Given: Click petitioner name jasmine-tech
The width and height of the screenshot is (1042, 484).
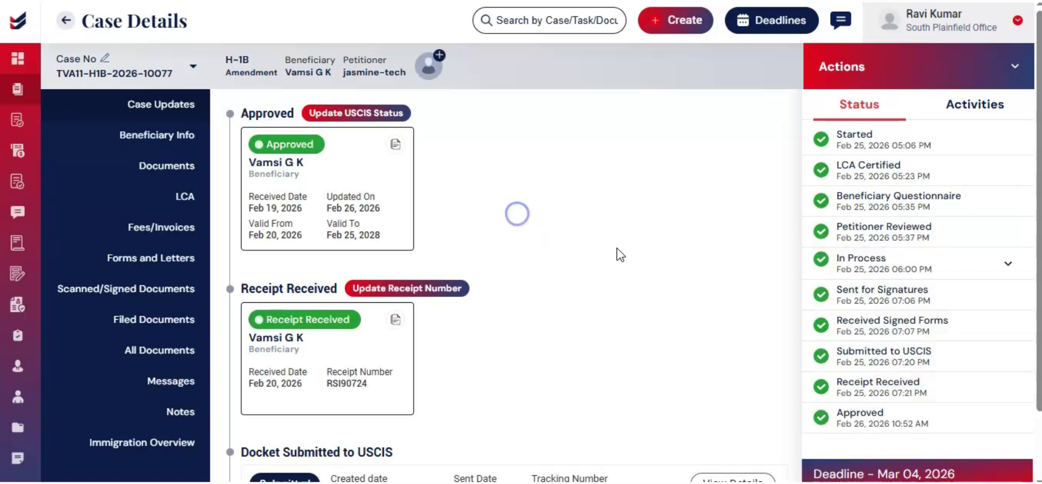Looking at the screenshot, I should (374, 72).
